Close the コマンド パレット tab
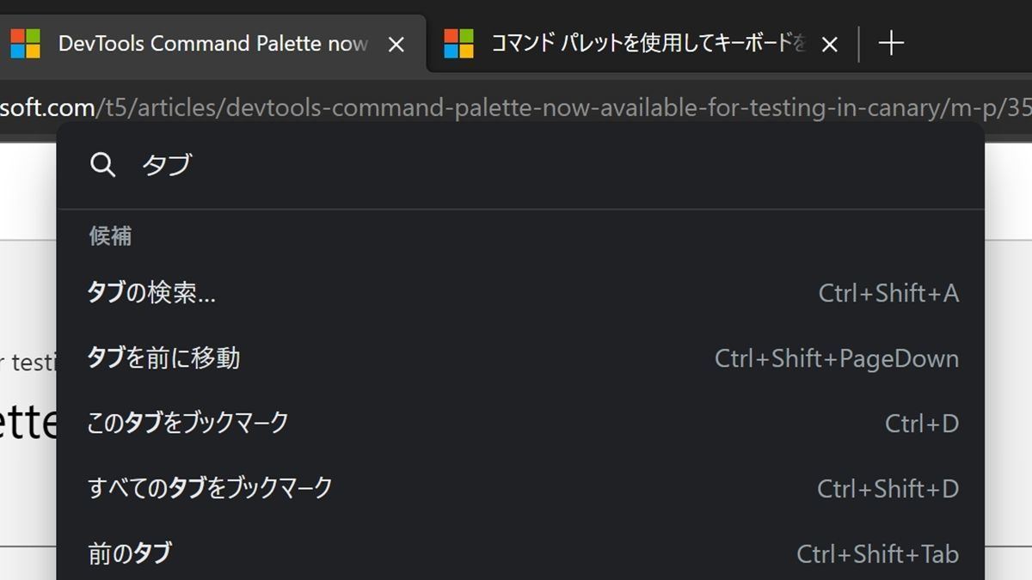The height and width of the screenshot is (580, 1032). pyautogui.click(x=830, y=45)
